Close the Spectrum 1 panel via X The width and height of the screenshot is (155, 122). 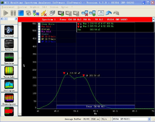(x=153, y=19)
